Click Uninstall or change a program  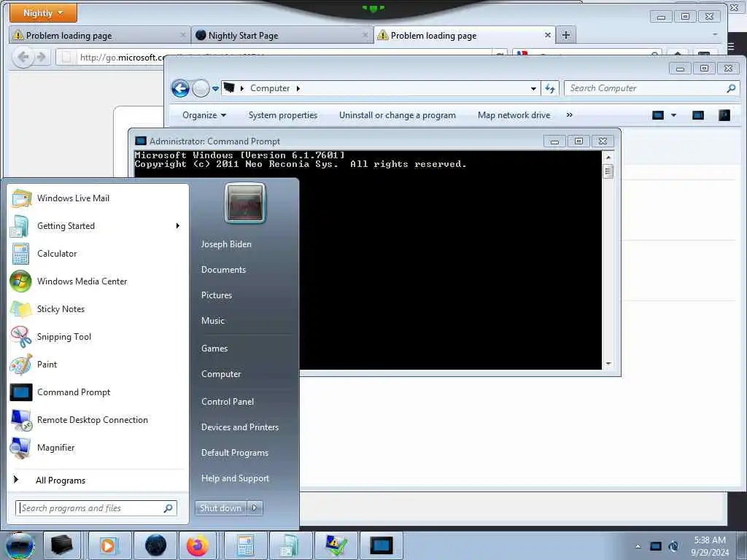[397, 115]
